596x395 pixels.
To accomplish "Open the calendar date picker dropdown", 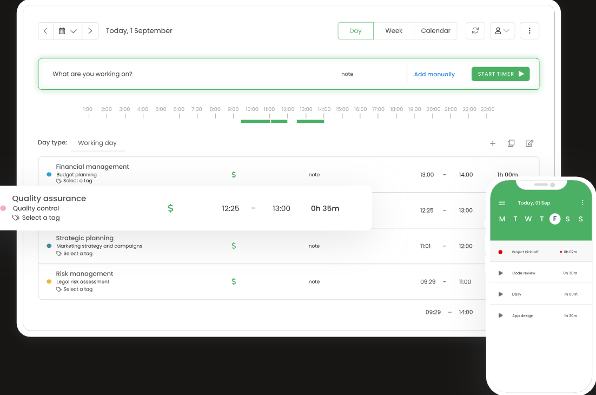I will (x=68, y=31).
